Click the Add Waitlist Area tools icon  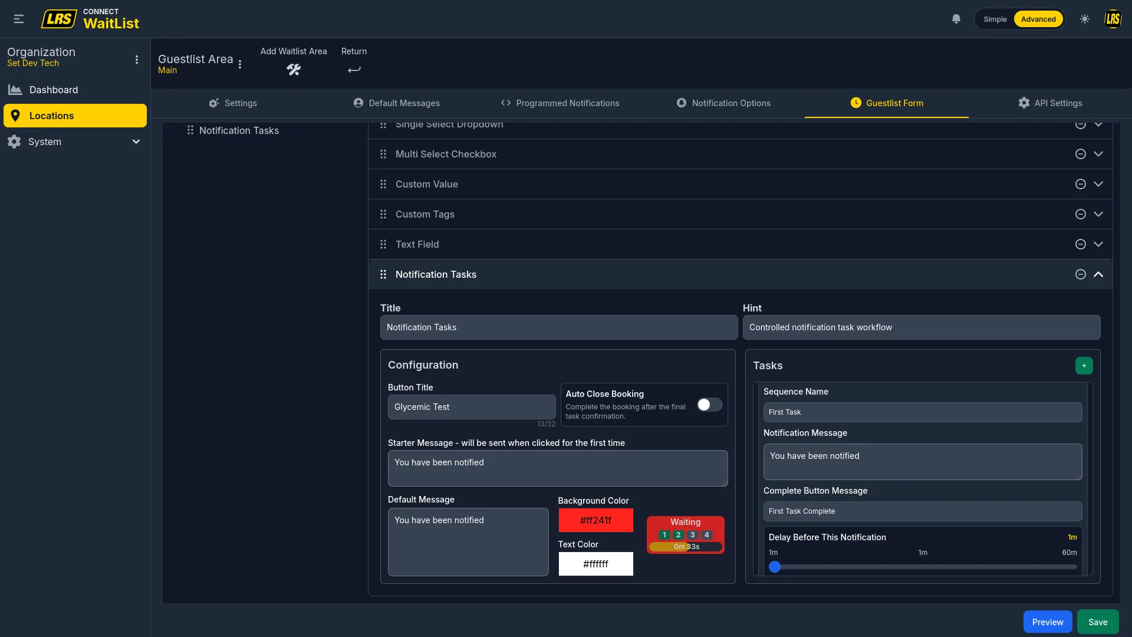[294, 70]
